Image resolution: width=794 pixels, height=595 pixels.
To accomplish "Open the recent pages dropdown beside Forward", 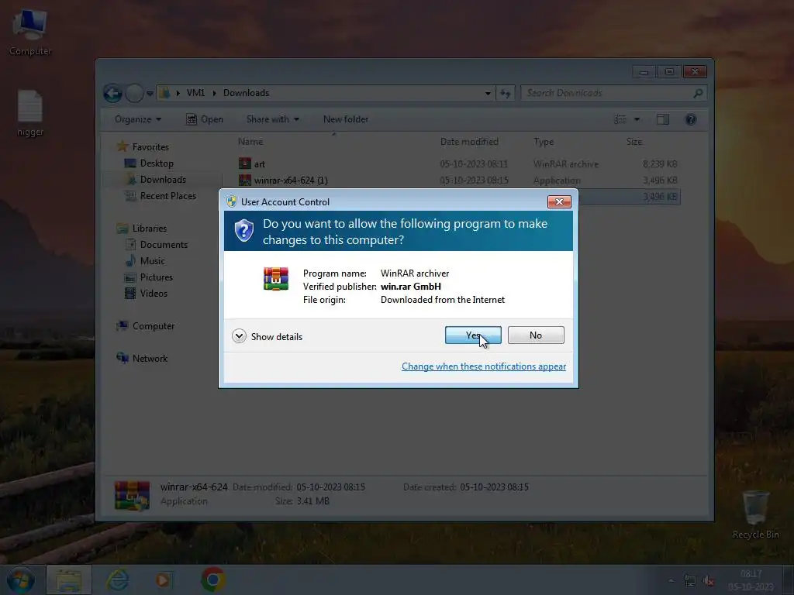I will tap(150, 93).
